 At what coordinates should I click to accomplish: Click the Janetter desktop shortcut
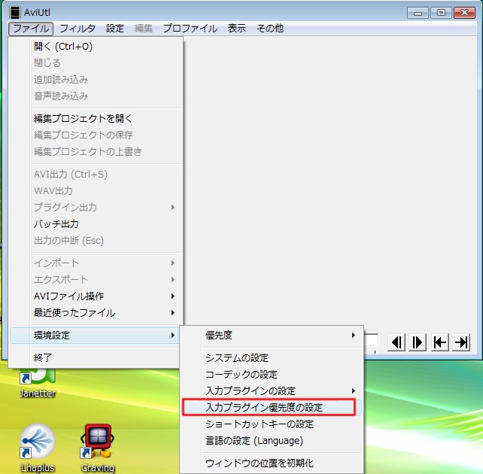[38, 380]
